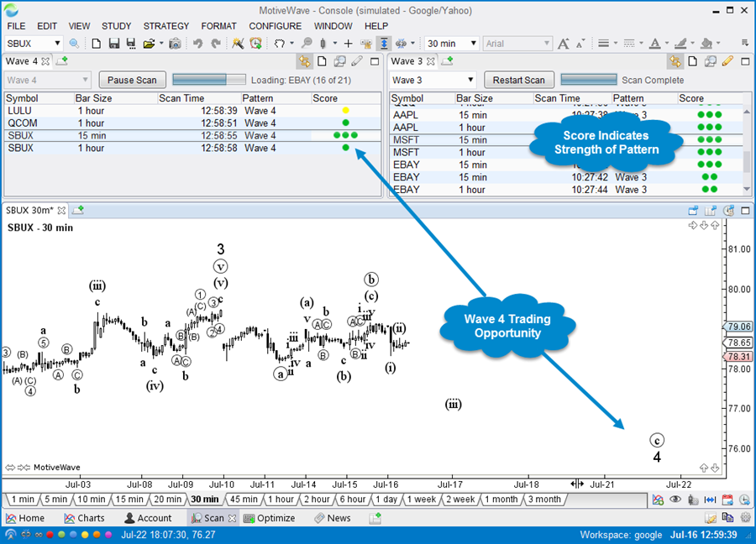Click the Save As floppy icon

(x=131, y=44)
